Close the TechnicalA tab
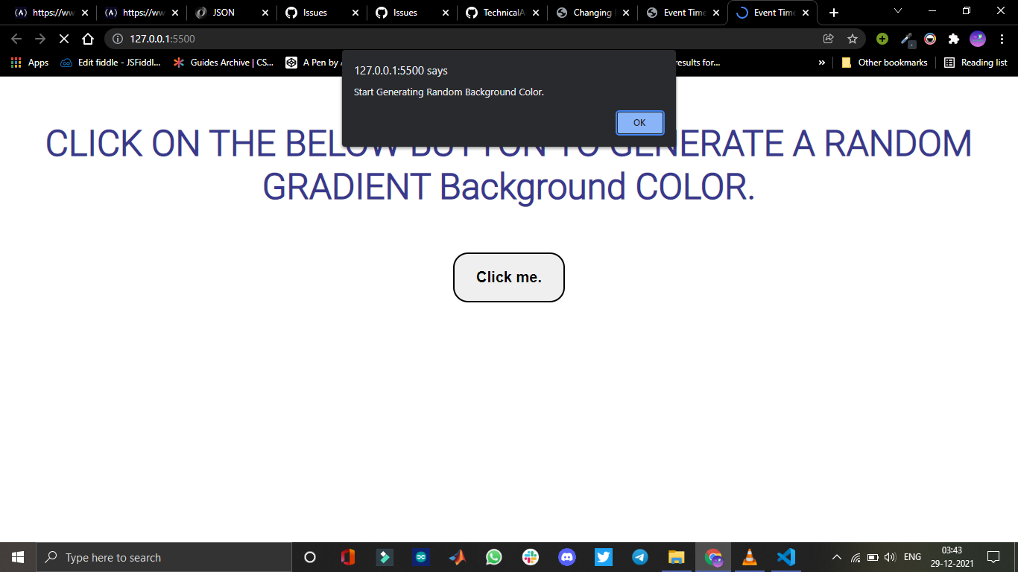 pyautogui.click(x=536, y=13)
